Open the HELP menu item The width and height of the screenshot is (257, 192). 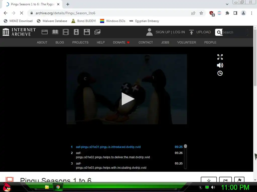point(101,42)
